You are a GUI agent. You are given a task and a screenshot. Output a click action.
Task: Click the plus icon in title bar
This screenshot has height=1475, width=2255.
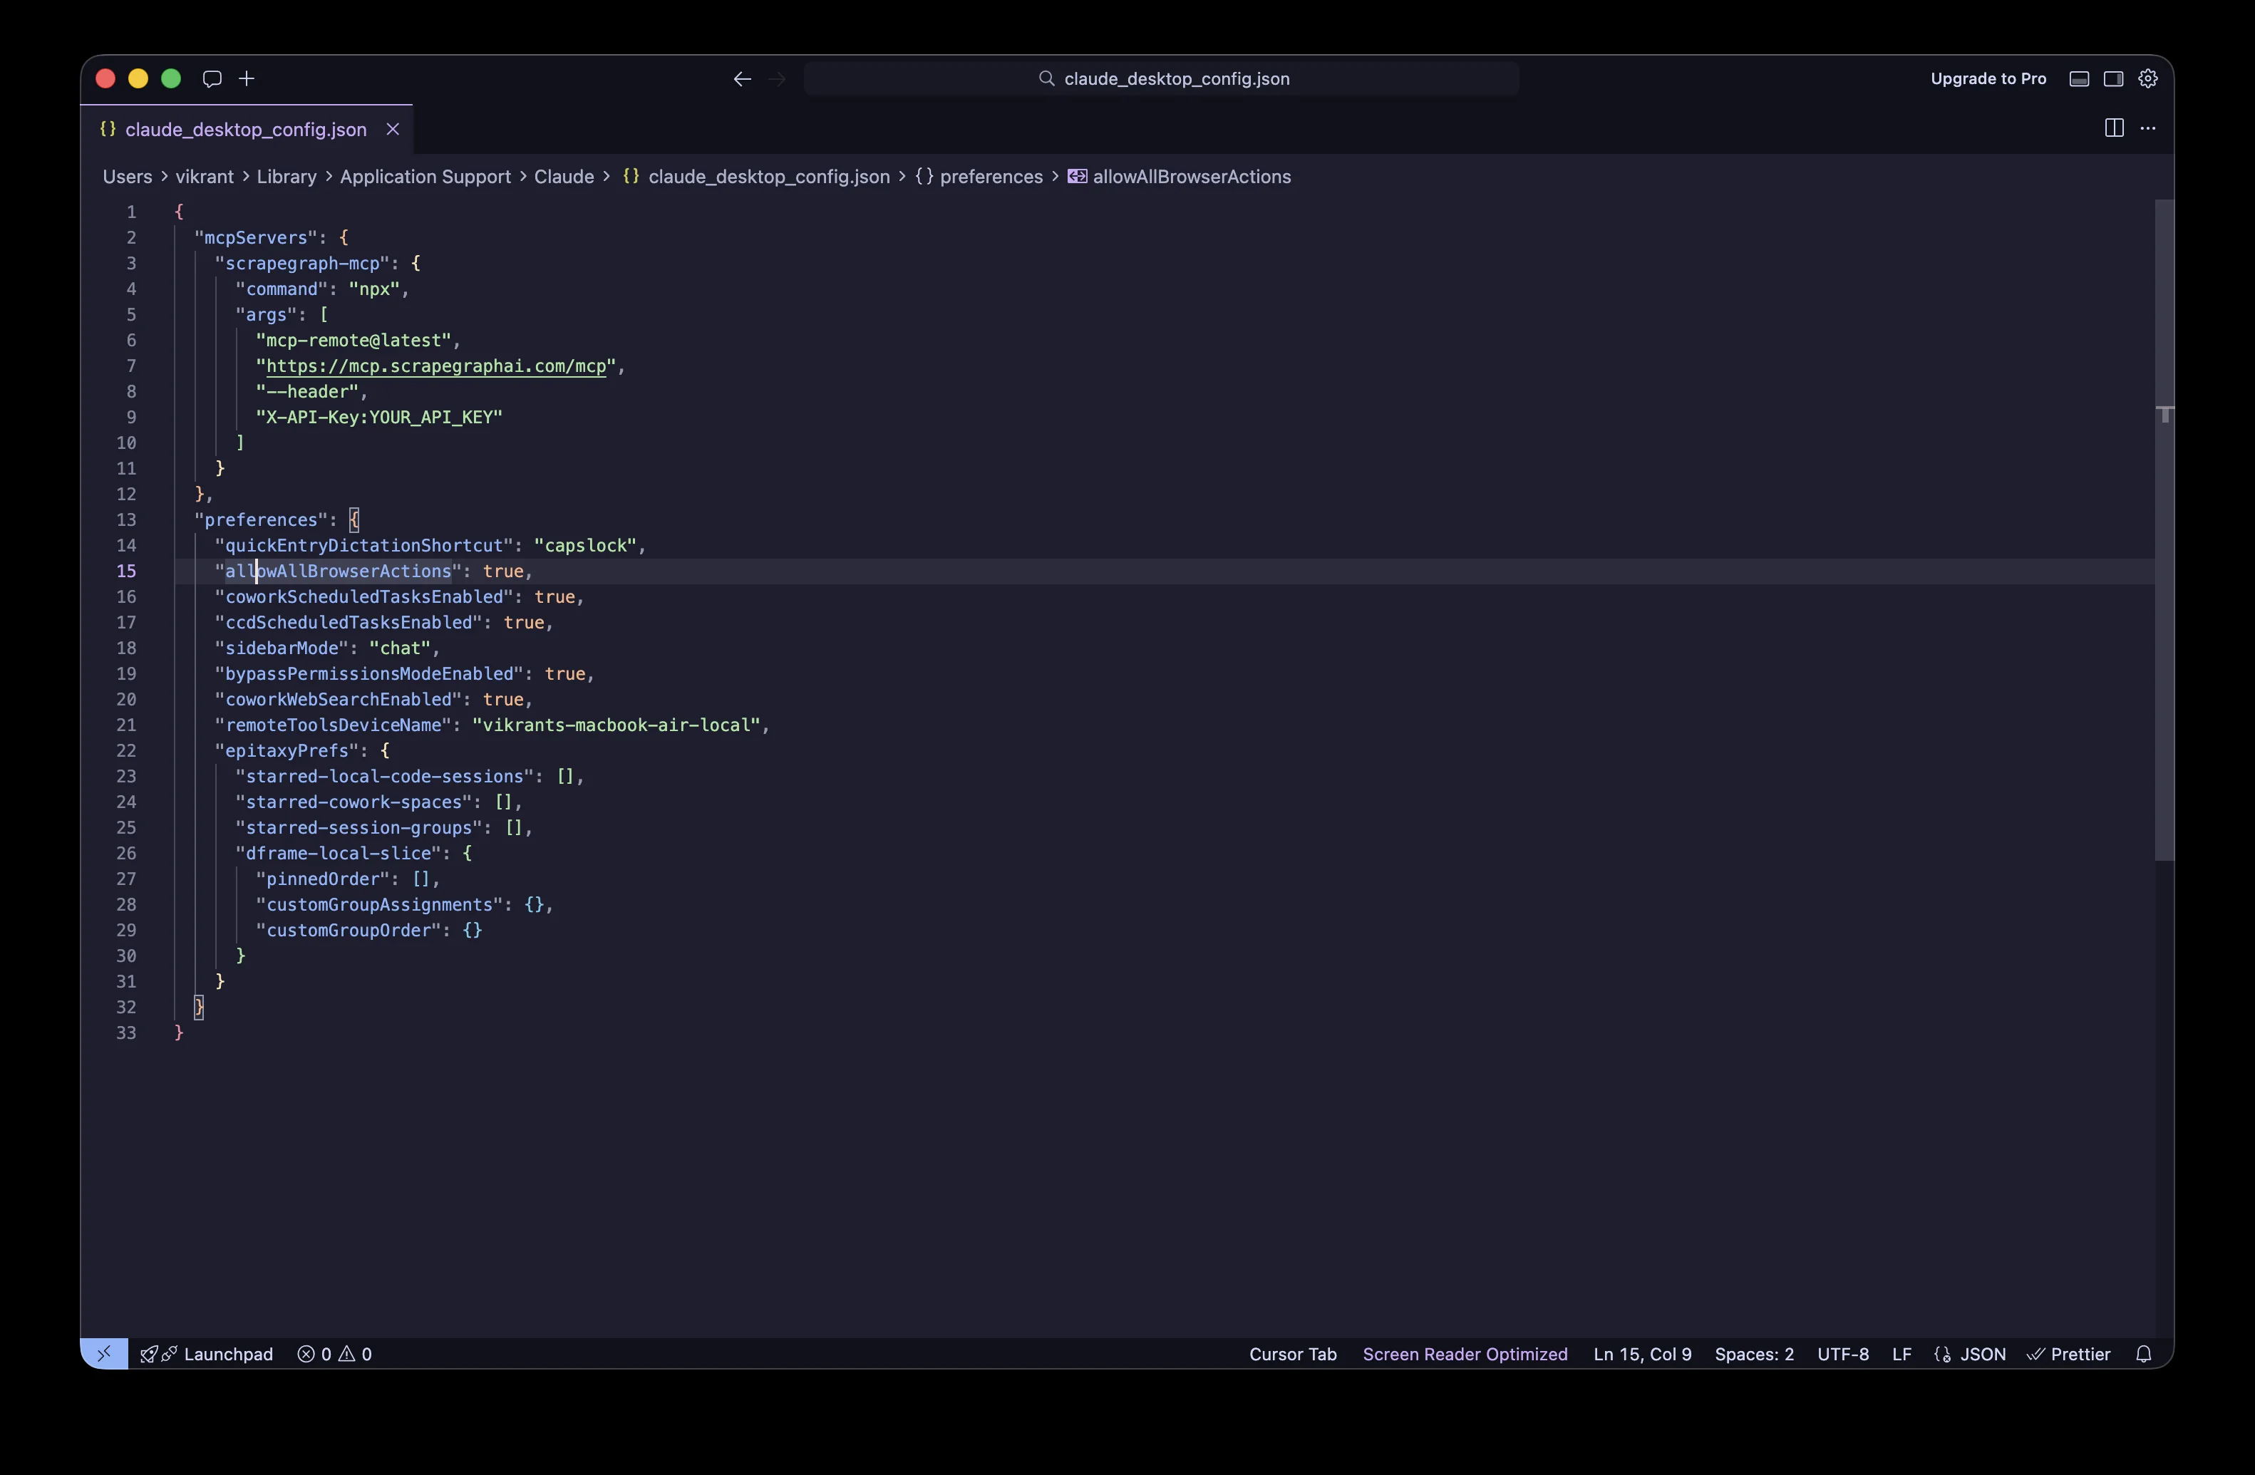pyautogui.click(x=247, y=78)
